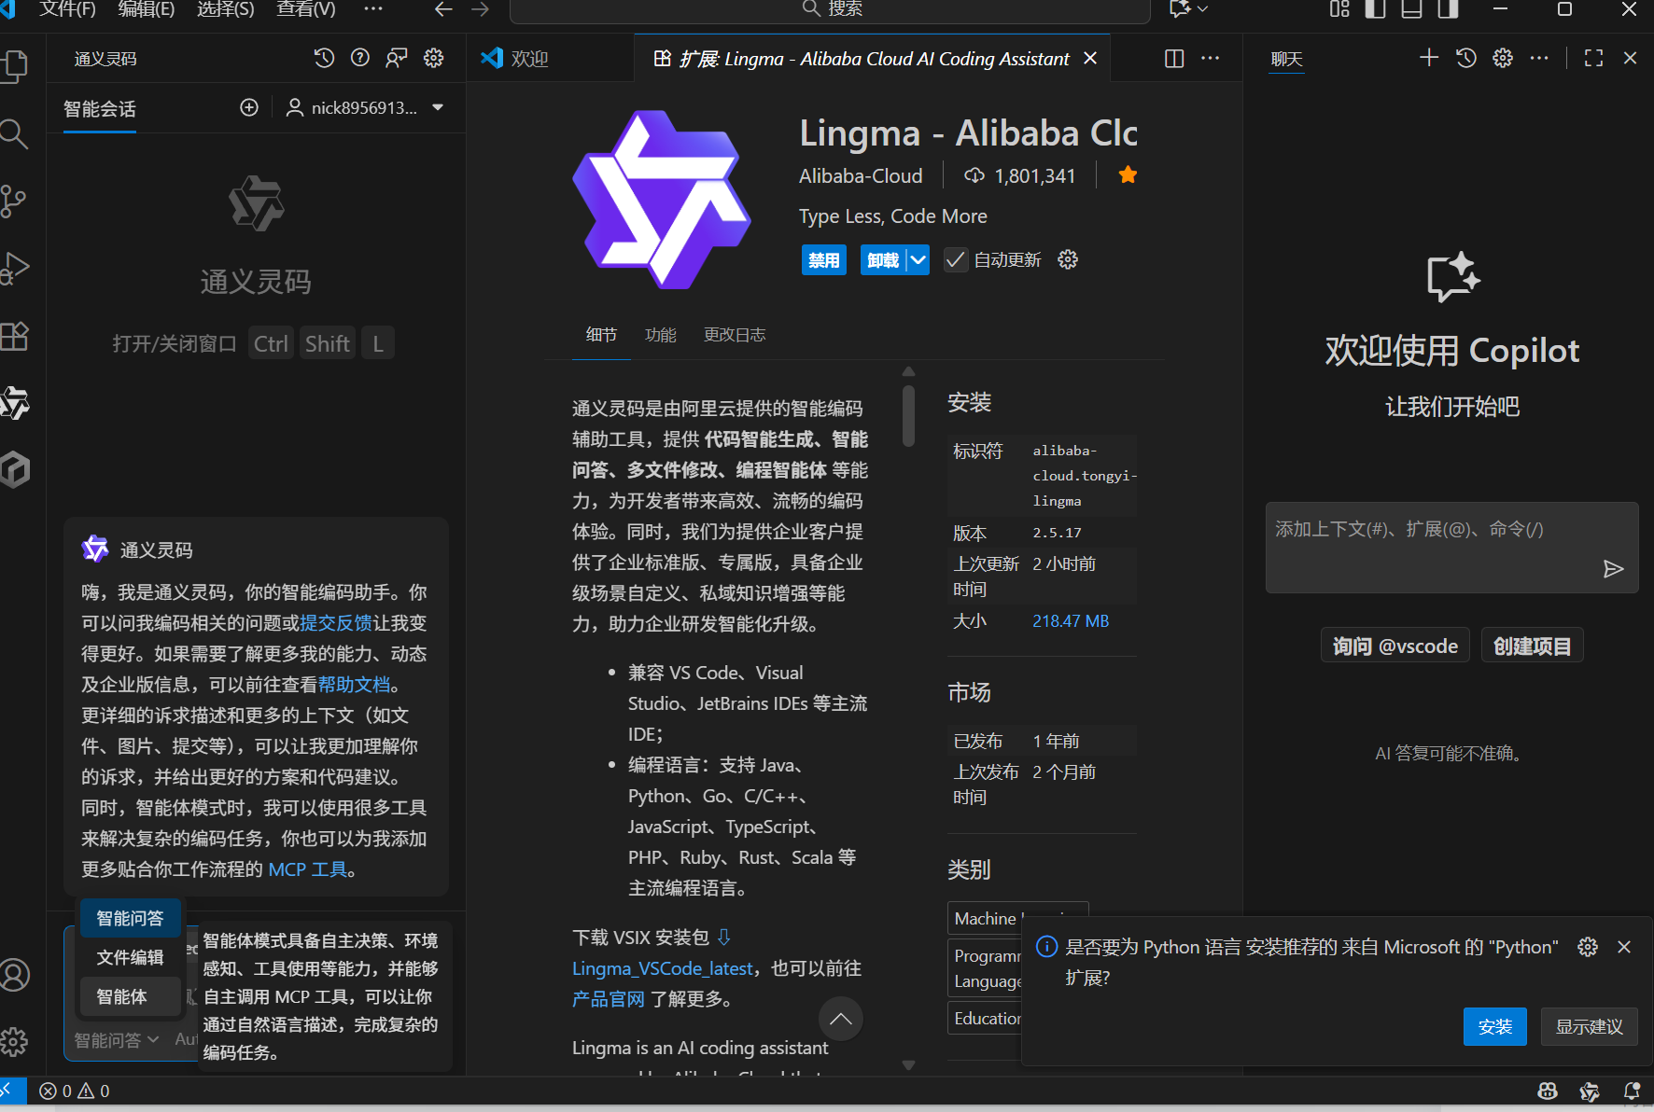Maximize the Copilot chat panel

[1594, 58]
